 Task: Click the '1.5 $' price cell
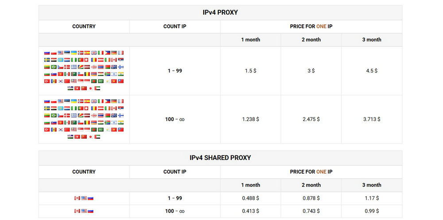coord(251,71)
